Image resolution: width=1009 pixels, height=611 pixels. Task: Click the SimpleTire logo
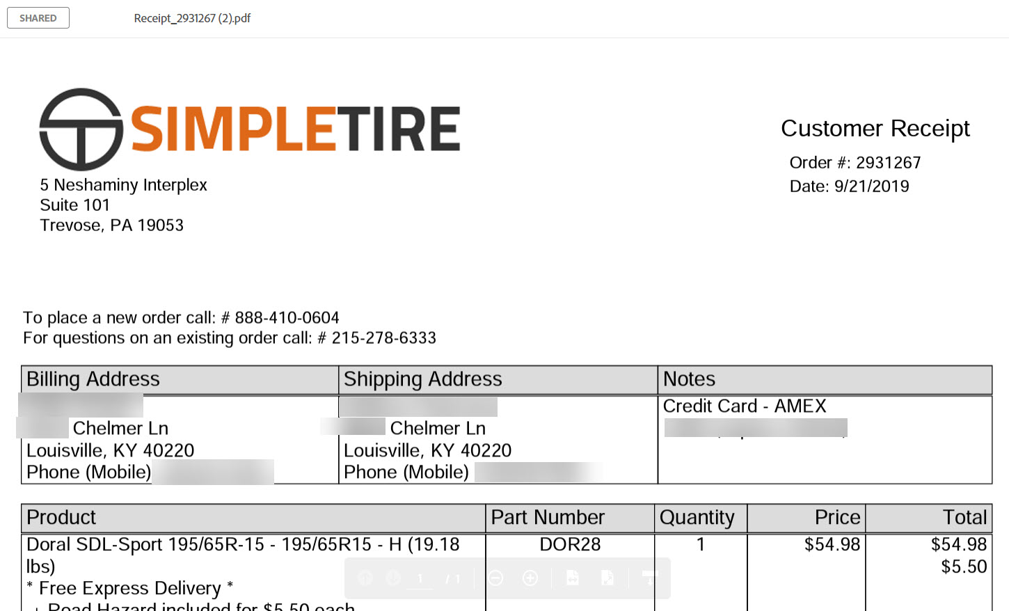249,129
